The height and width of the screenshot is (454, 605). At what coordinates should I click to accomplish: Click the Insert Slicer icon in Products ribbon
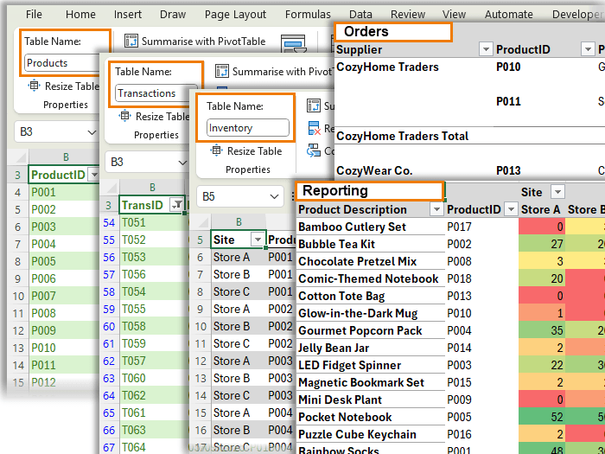(x=294, y=43)
